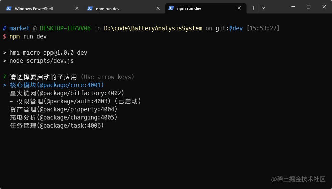Click the PowerShell icon on the first tab
Screen dimensions: 332x189
point(9,8)
